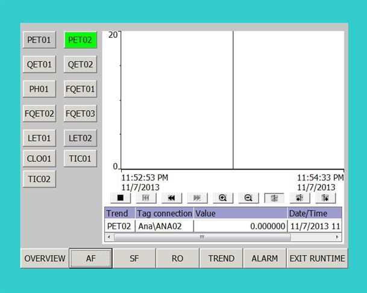The height and width of the screenshot is (293, 367).
Task: Click the second-to-last trend toolbar icon
Action: coord(300,198)
